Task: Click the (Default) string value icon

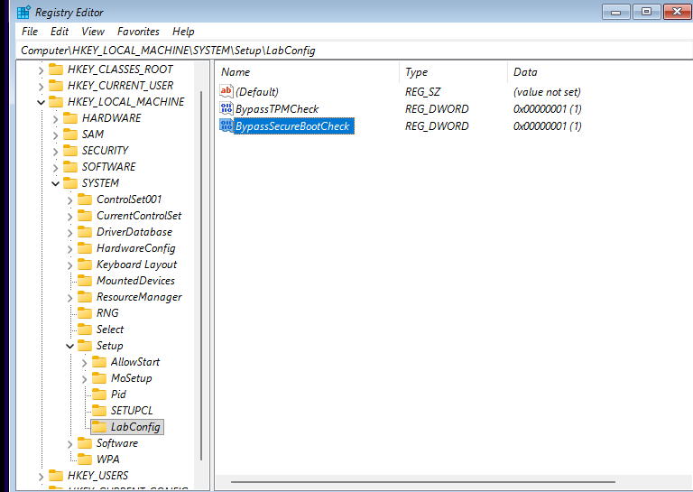Action: coord(226,91)
